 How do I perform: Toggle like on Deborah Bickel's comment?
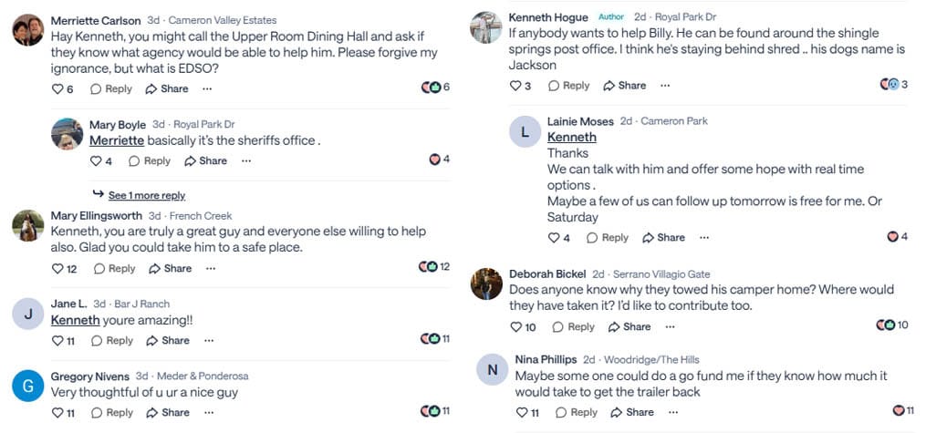[516, 326]
